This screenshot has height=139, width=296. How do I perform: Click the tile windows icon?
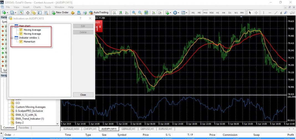click(x=146, y=12)
